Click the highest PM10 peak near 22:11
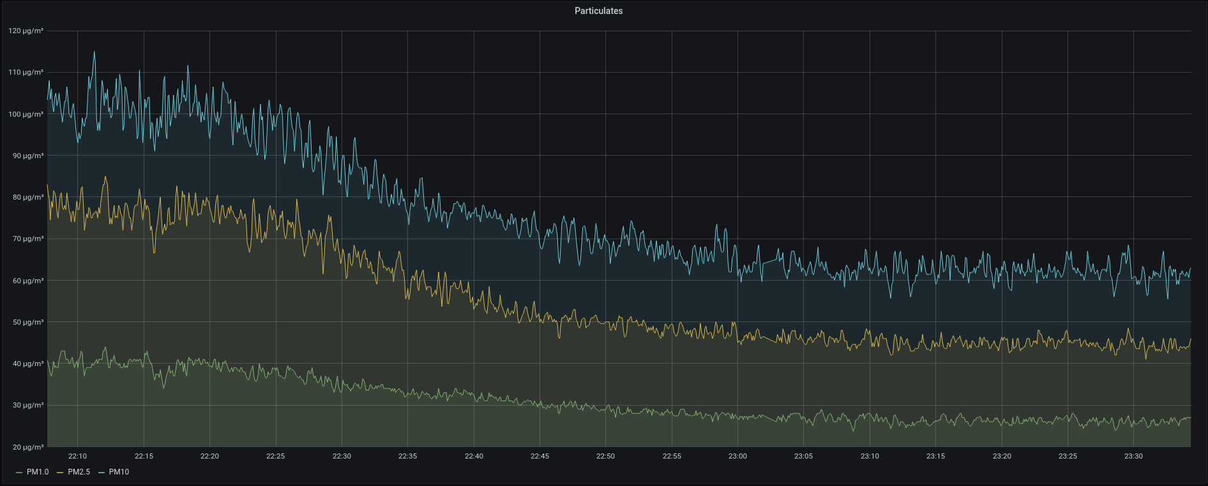 click(x=94, y=52)
